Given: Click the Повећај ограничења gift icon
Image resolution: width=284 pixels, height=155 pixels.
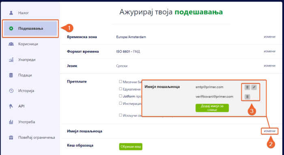Looking at the screenshot, I should click(x=11, y=138).
